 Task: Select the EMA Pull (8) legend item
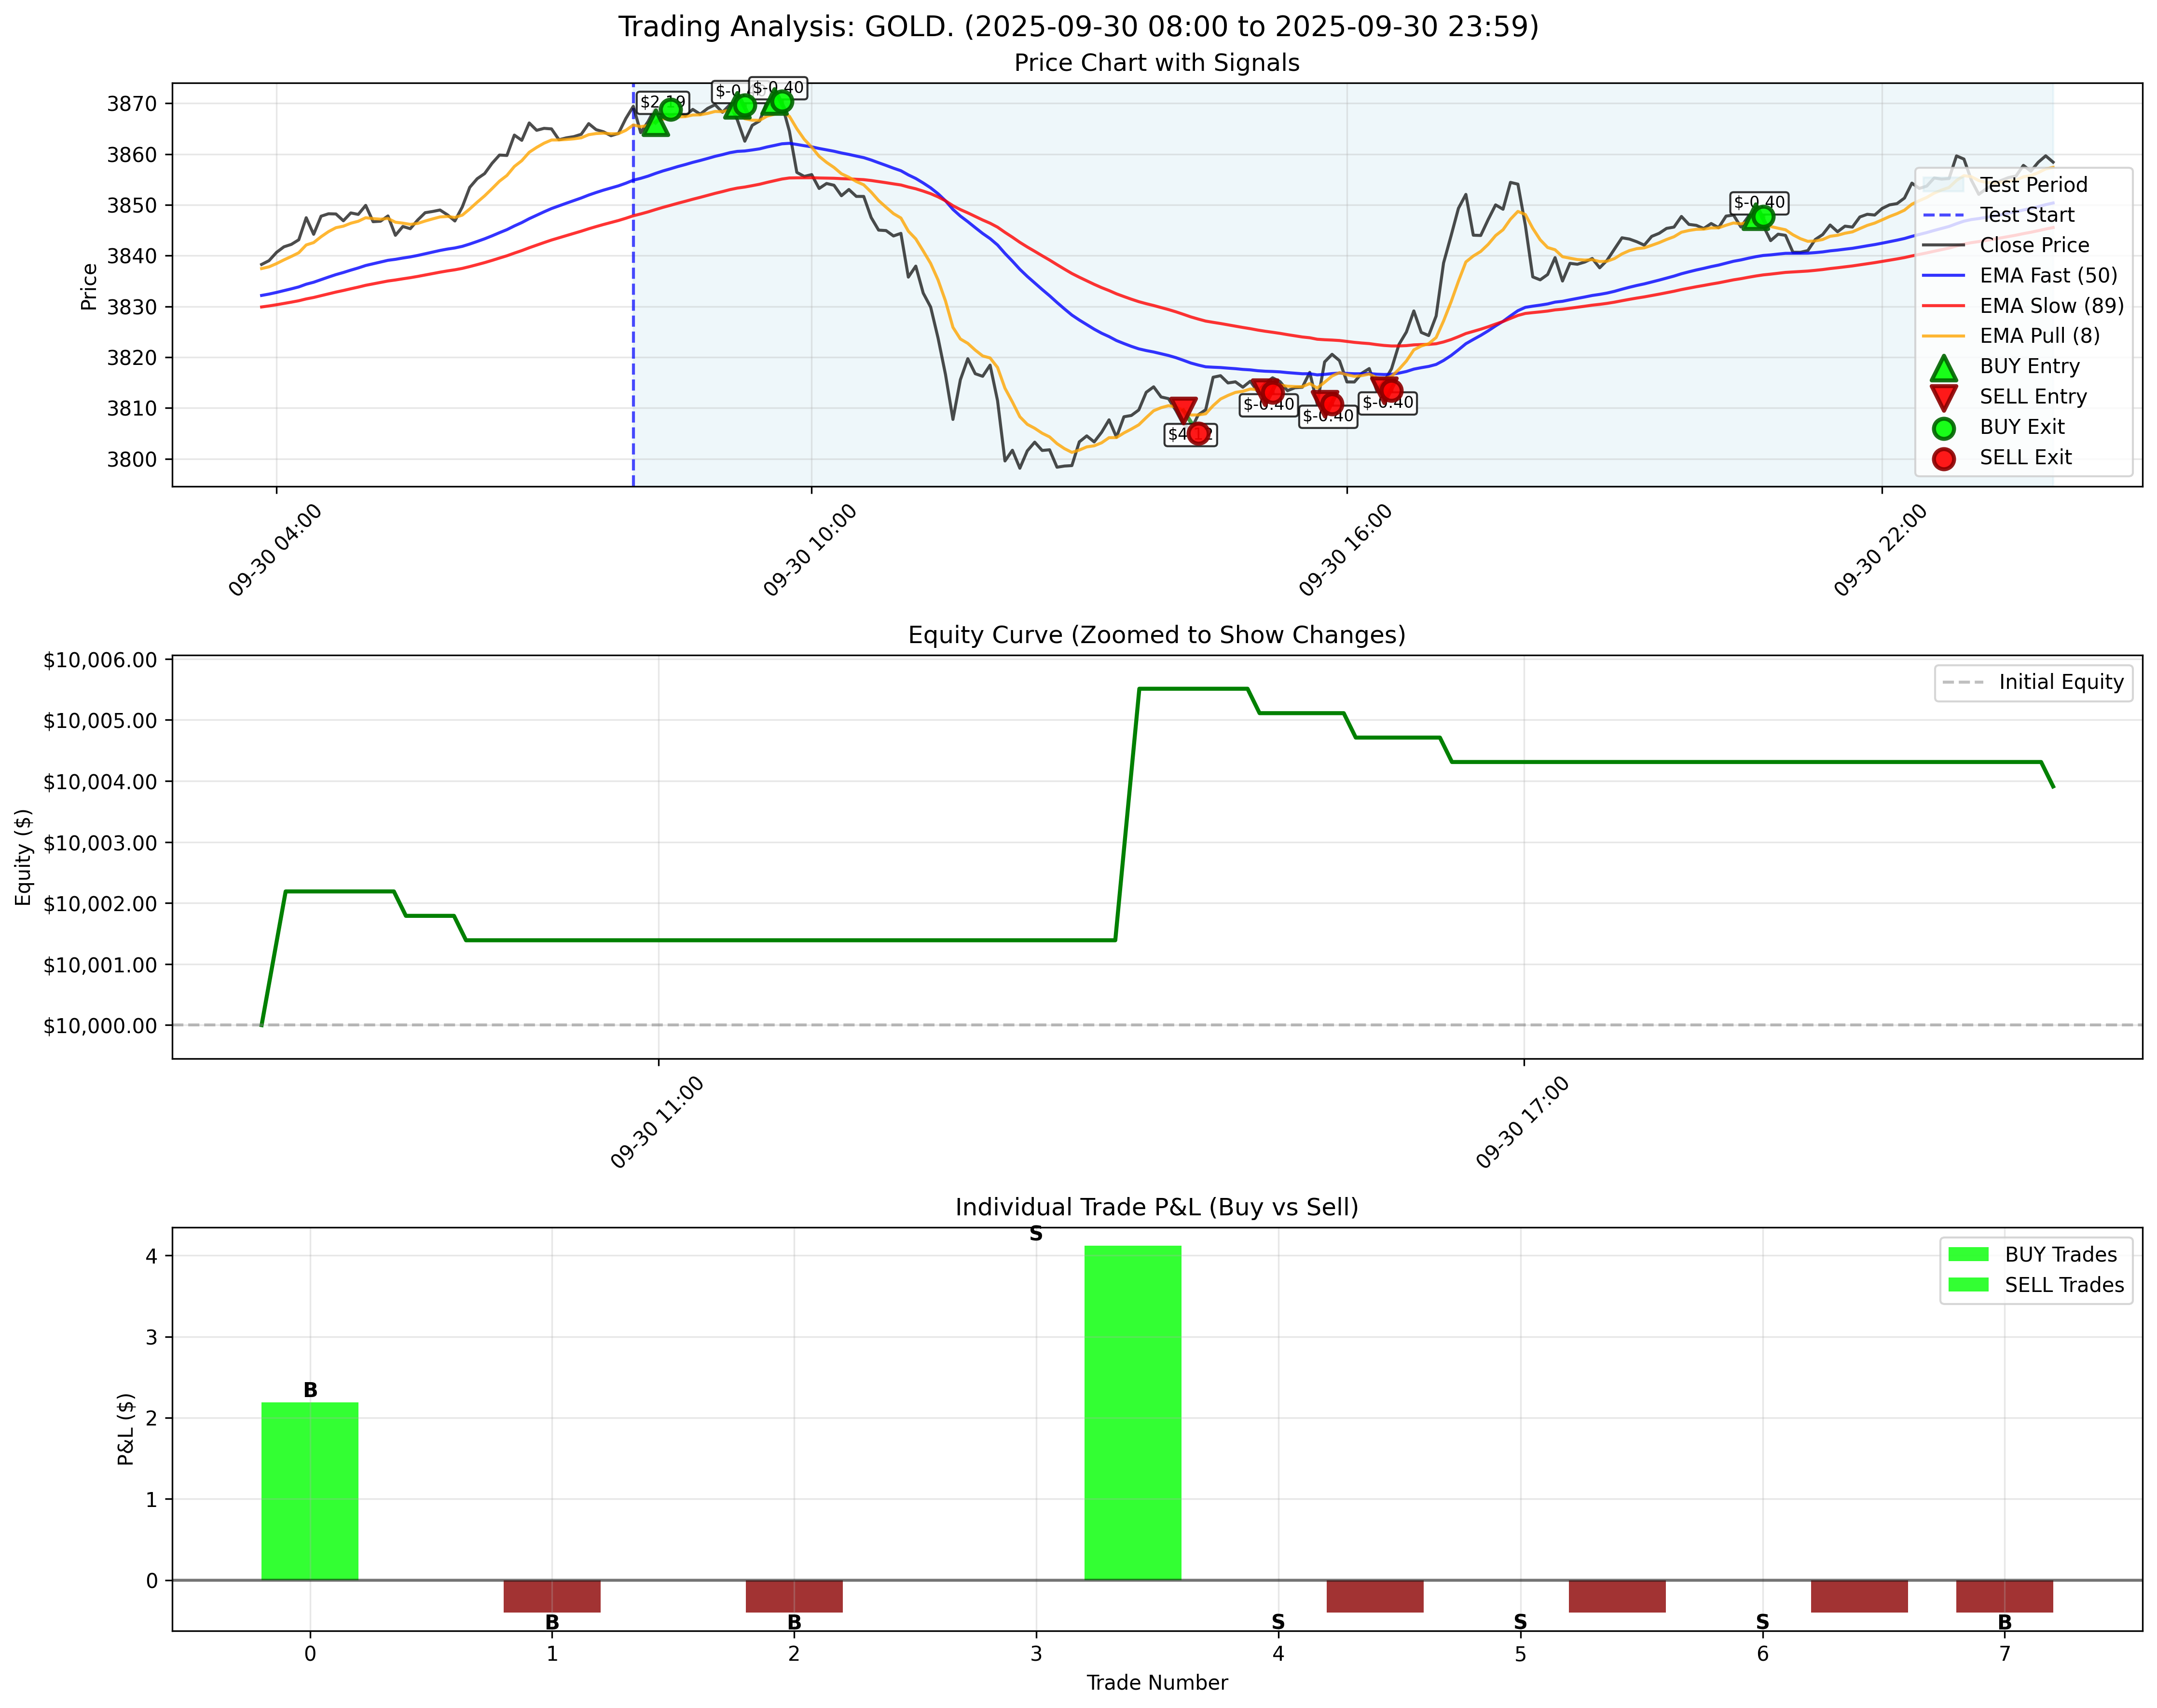[2041, 336]
